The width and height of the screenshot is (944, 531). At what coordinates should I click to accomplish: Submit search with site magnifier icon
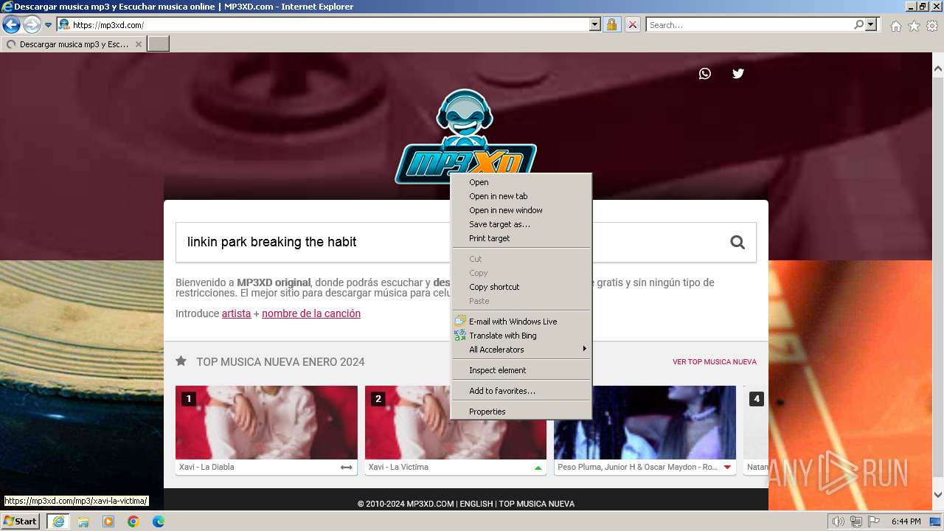point(737,242)
